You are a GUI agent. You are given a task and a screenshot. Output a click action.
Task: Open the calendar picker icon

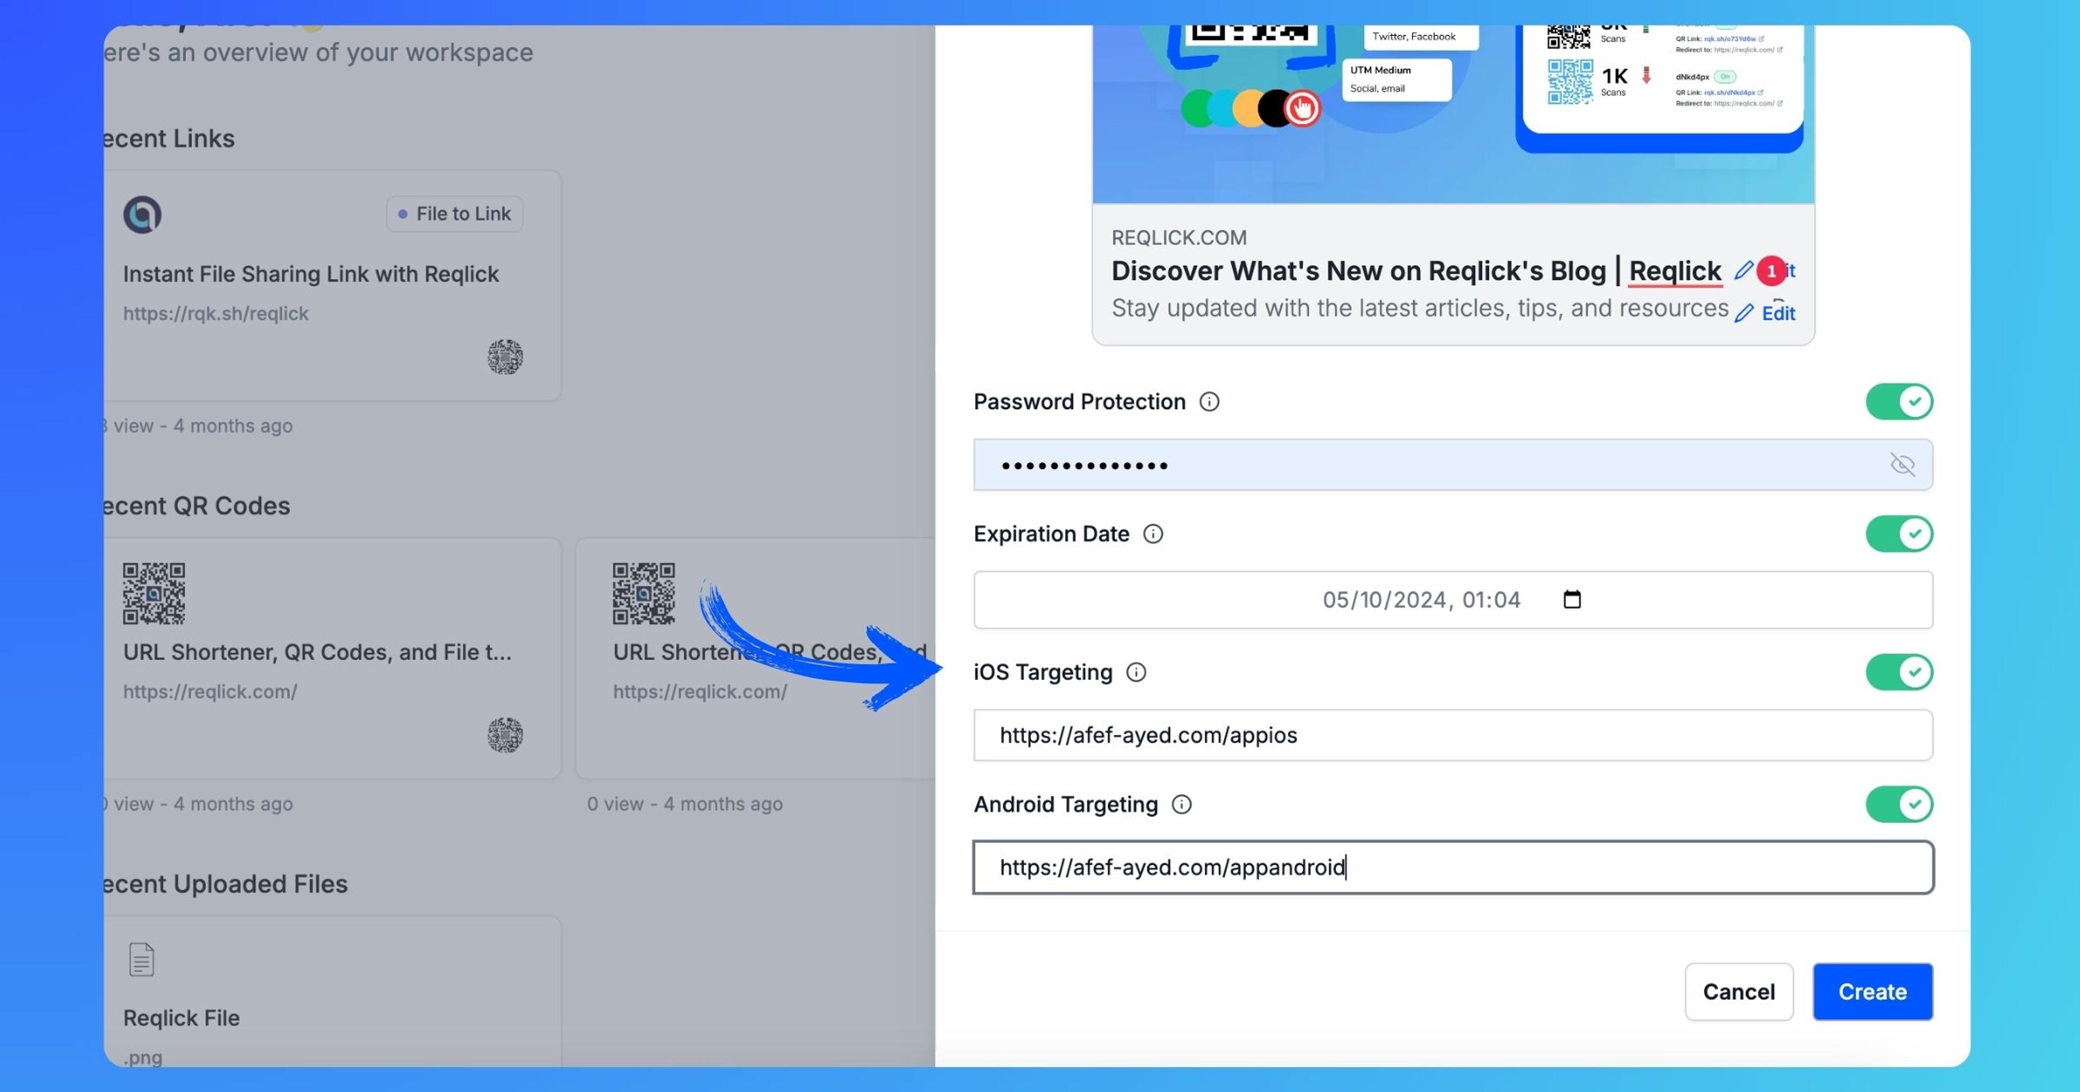[1571, 599]
